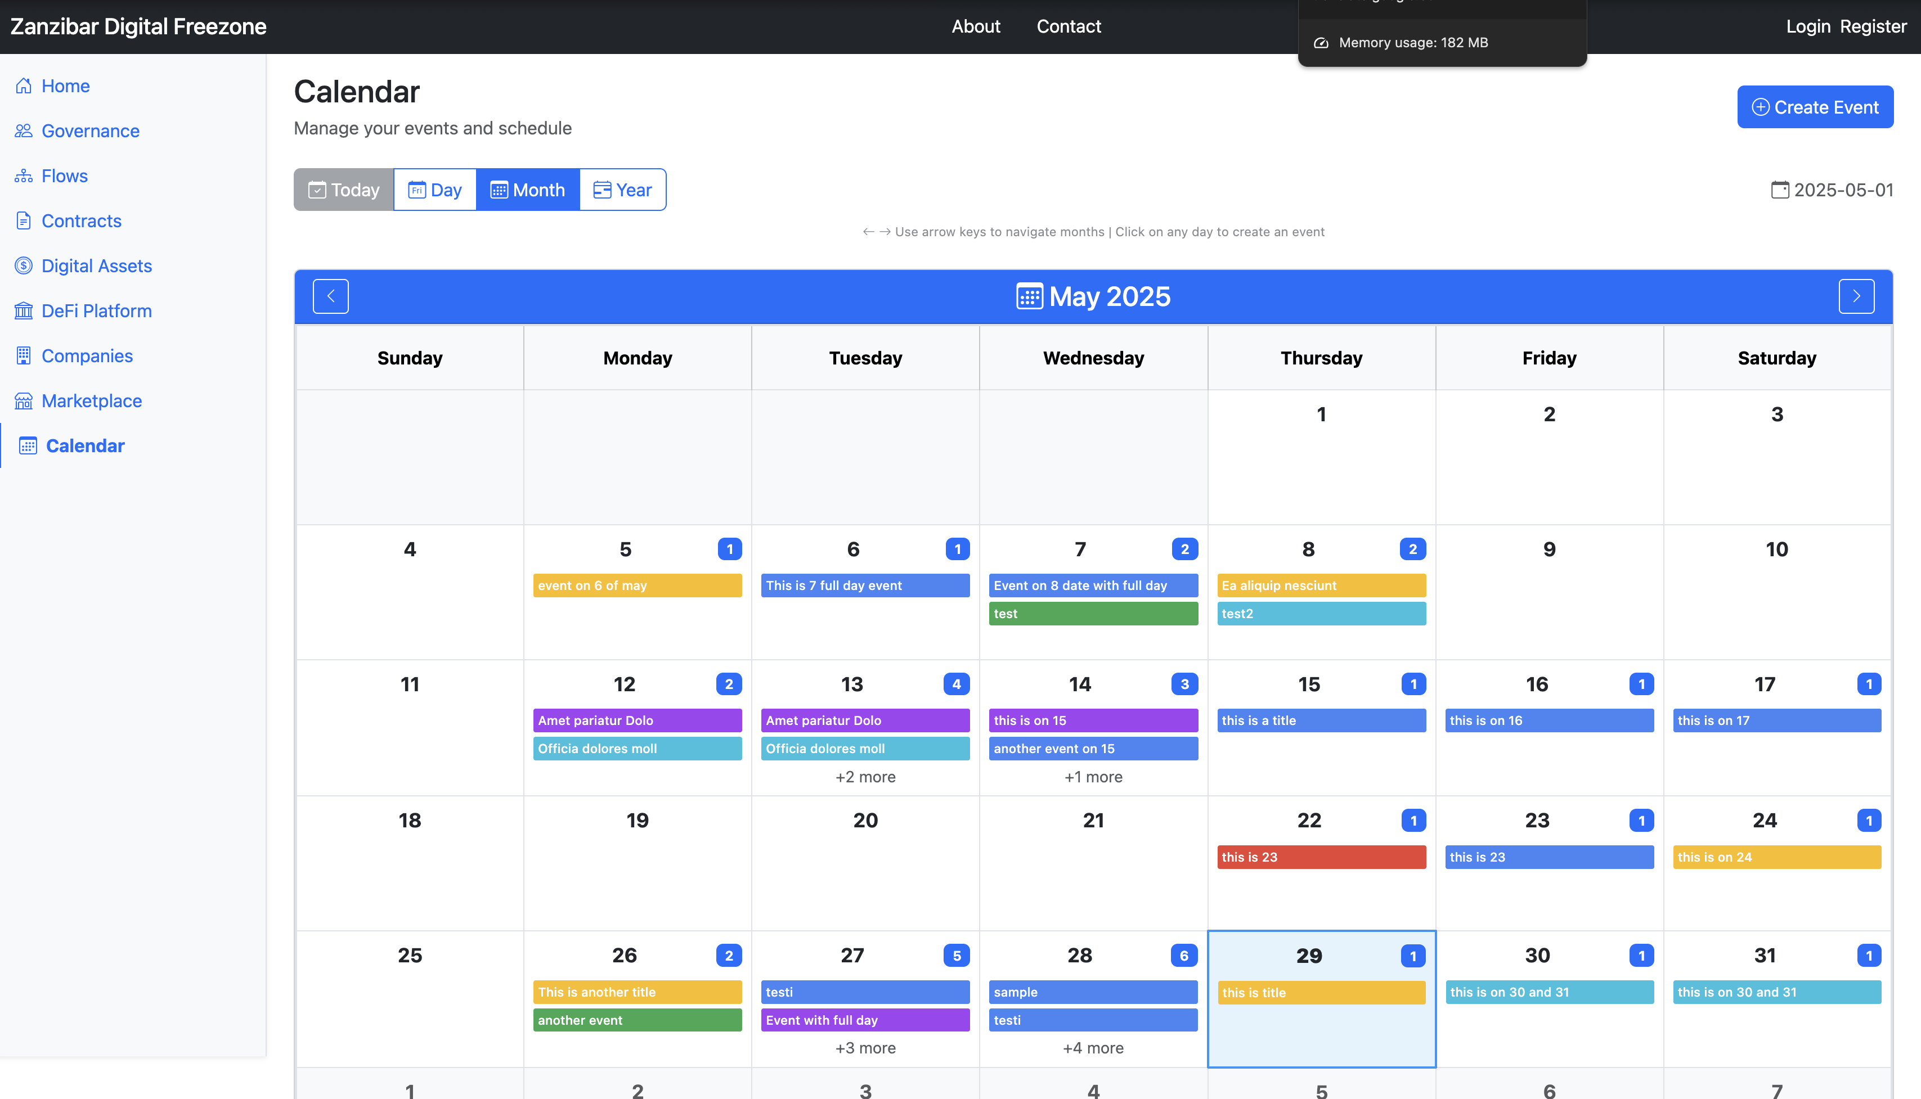
Task: Open the 'another event on 15' entry
Action: pyautogui.click(x=1093, y=749)
